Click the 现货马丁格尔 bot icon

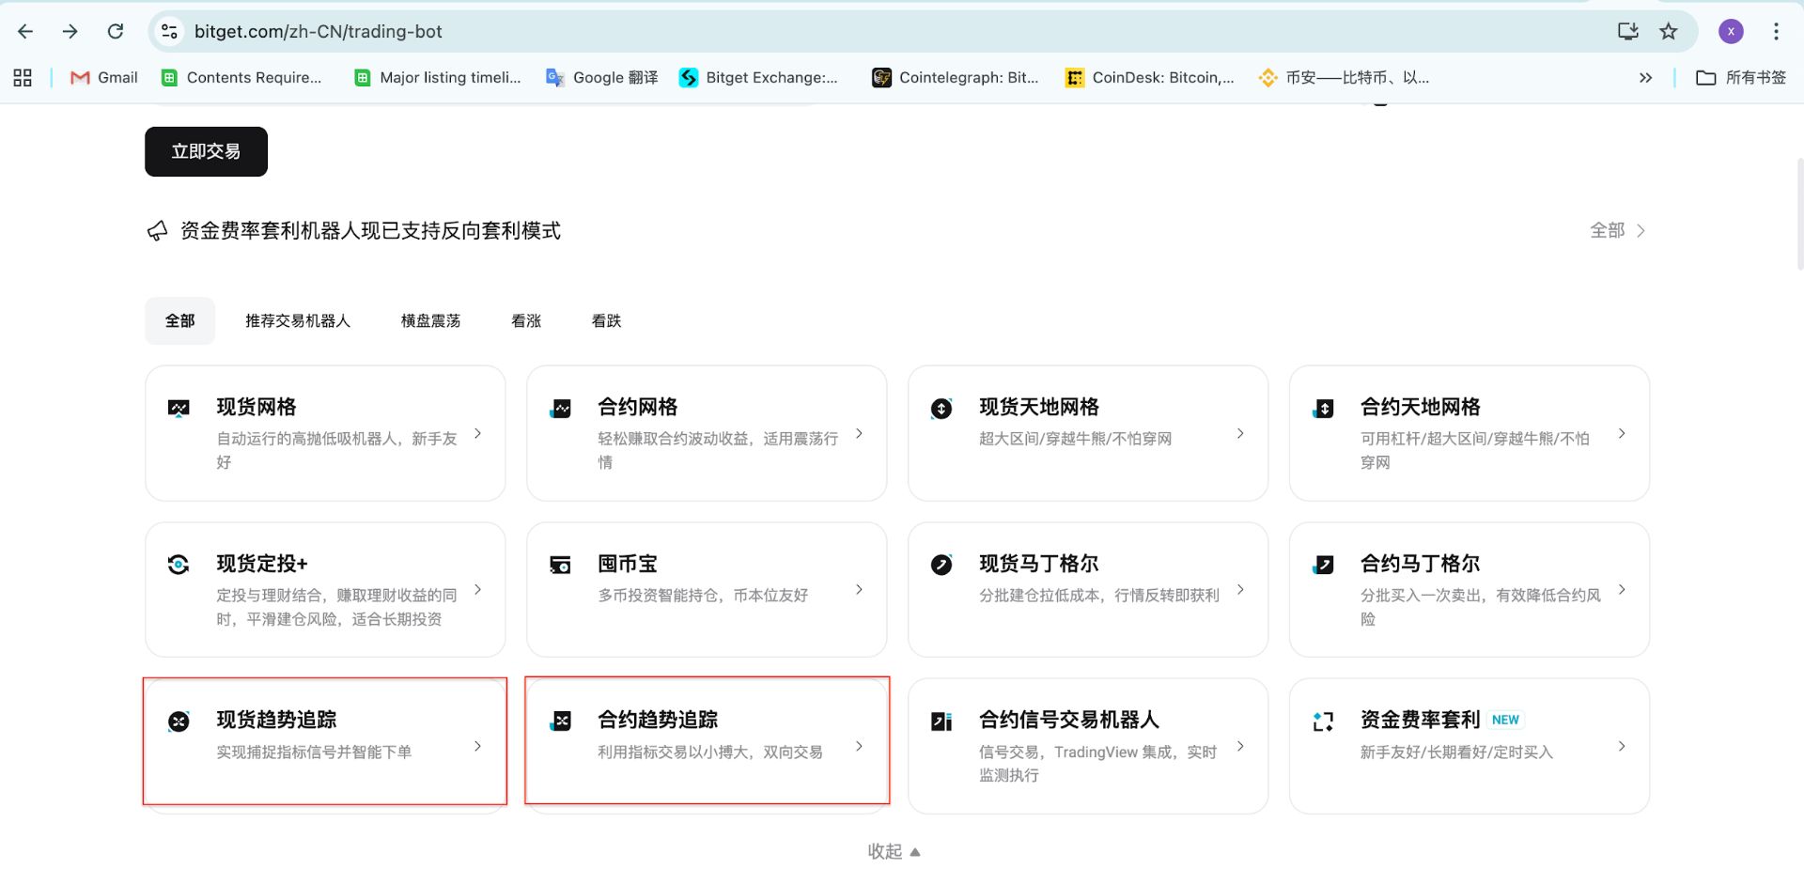[941, 565]
